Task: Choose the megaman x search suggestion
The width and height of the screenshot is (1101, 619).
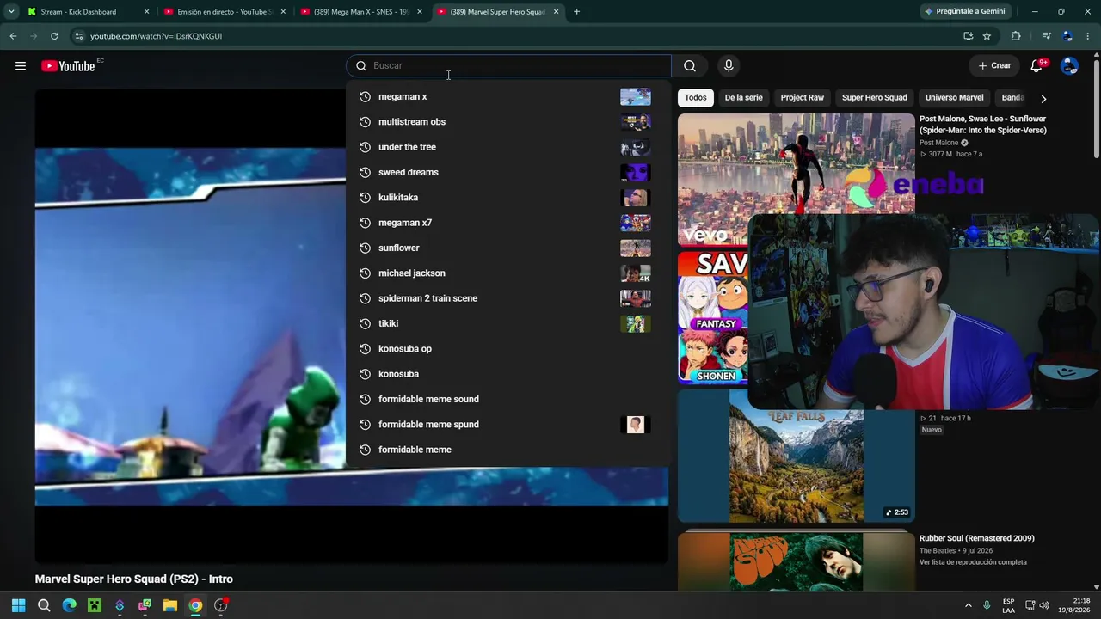Action: pos(507,97)
